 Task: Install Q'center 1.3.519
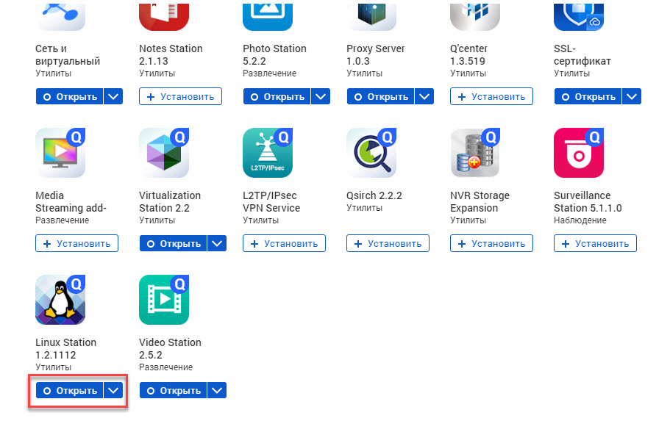[x=491, y=96]
